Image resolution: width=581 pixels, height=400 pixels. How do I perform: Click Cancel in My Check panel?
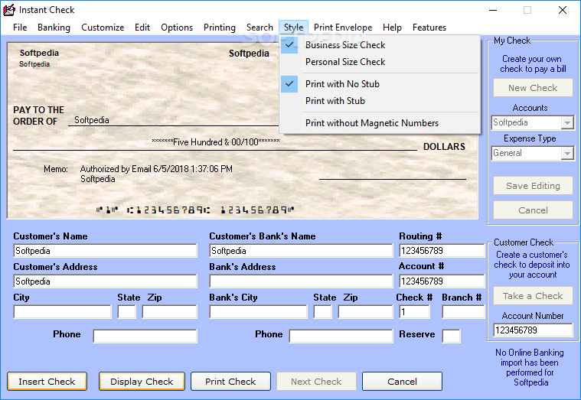coord(533,210)
